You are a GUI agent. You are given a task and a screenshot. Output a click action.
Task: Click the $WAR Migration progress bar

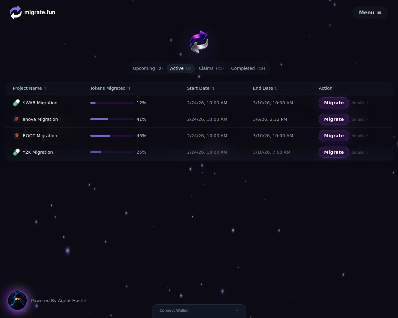click(112, 103)
